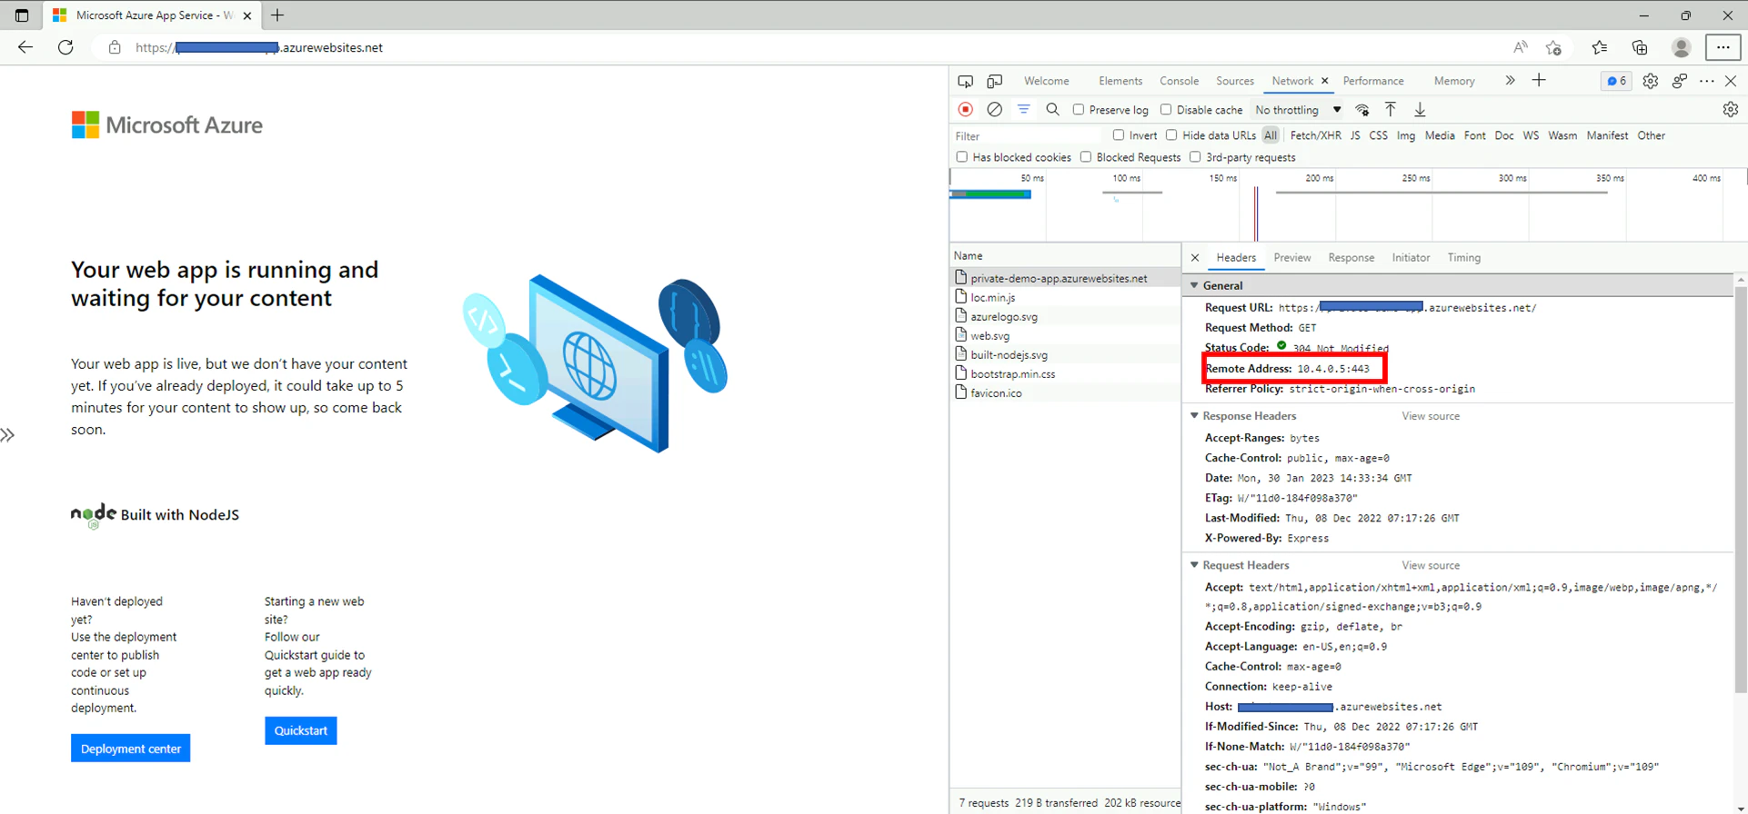Image resolution: width=1748 pixels, height=814 pixels.
Task: Filter requests by CSS type
Action: pyautogui.click(x=1379, y=135)
